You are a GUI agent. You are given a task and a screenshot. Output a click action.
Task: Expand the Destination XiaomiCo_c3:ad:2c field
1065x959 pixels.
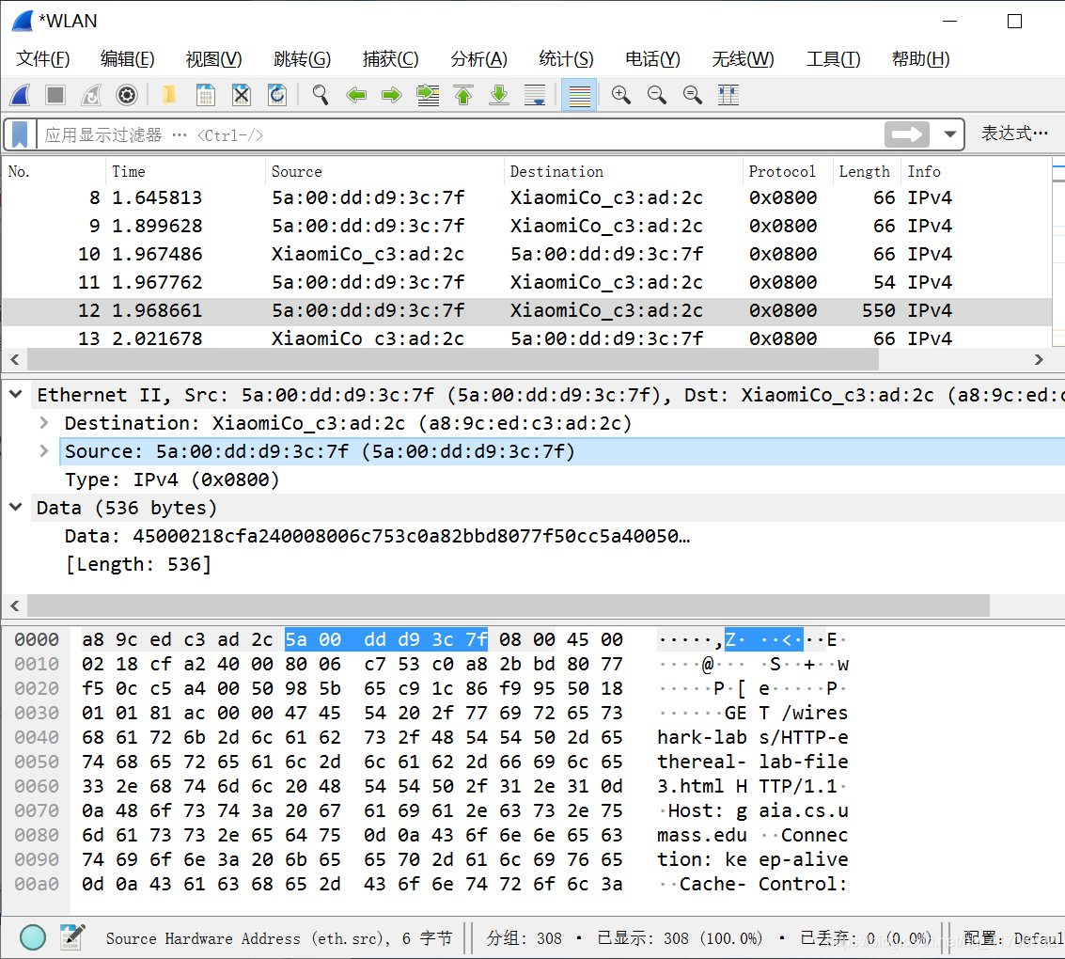click(x=44, y=422)
